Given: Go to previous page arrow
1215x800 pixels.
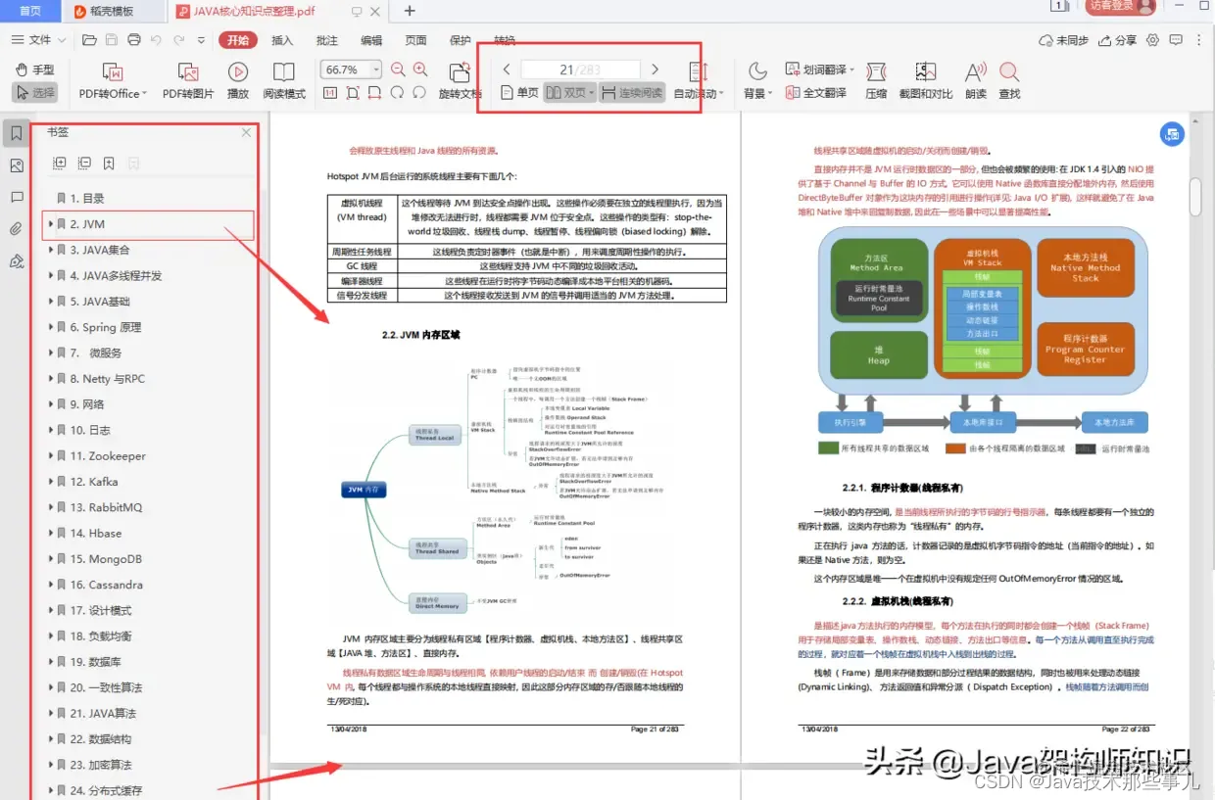Looking at the screenshot, I should (507, 70).
